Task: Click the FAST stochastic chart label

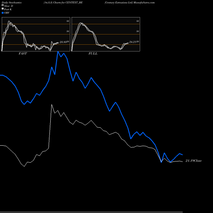Action: click(23, 54)
